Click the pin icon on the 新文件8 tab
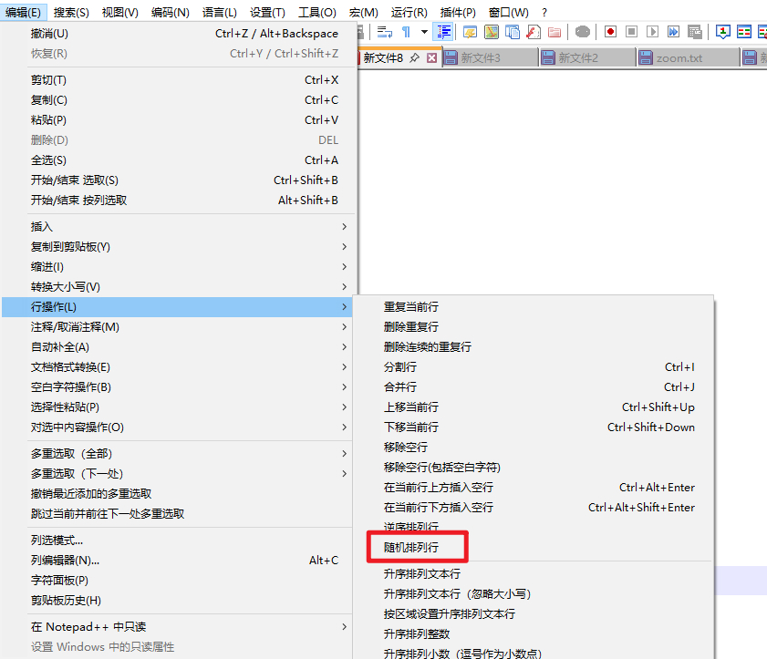Image resolution: width=767 pixels, height=659 pixels. (415, 58)
